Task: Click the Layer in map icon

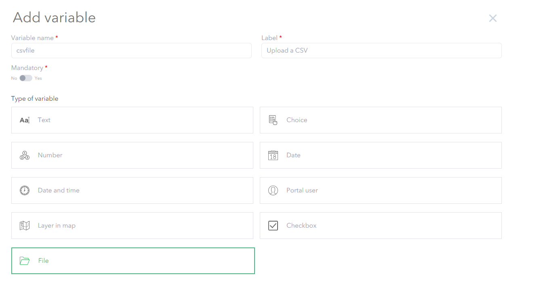Action: click(x=25, y=226)
